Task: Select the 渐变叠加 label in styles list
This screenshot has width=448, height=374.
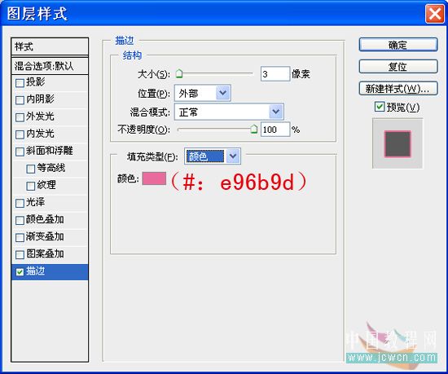Action: tap(45, 236)
